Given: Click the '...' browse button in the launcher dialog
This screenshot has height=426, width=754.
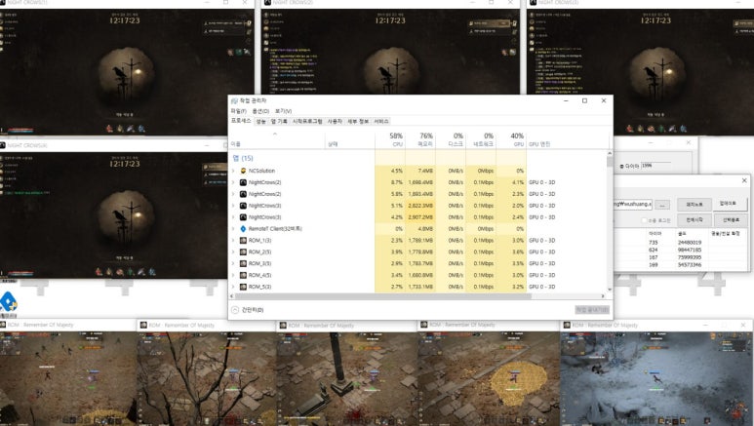Looking at the screenshot, I should [662, 205].
